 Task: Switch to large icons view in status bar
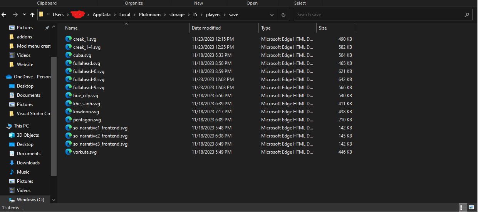click(471, 207)
